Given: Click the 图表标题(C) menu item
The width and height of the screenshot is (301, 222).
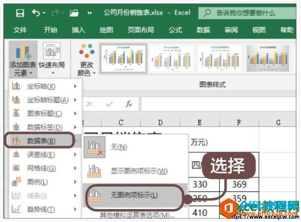Looking at the screenshot, I should [46, 114].
